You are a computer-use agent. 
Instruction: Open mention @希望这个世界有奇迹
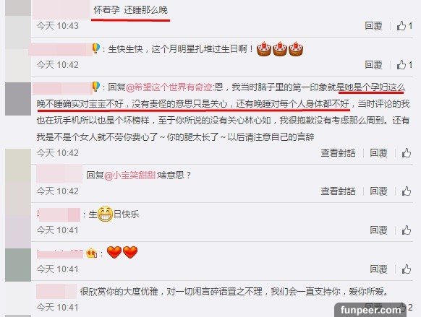coord(169,87)
